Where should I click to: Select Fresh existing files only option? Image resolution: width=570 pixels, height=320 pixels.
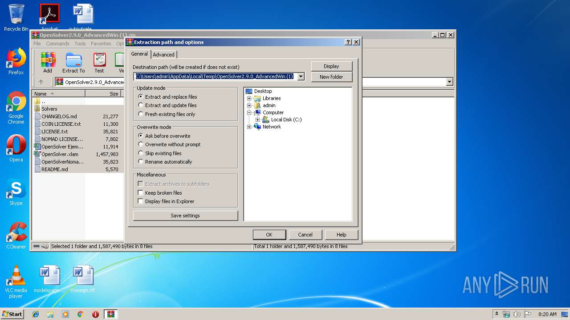pos(167,114)
